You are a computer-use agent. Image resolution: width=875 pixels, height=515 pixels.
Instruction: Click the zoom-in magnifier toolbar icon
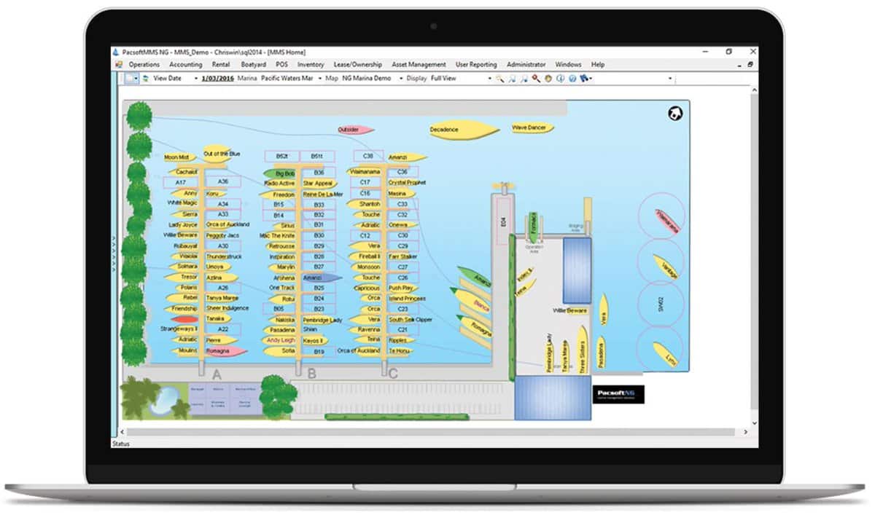(512, 79)
